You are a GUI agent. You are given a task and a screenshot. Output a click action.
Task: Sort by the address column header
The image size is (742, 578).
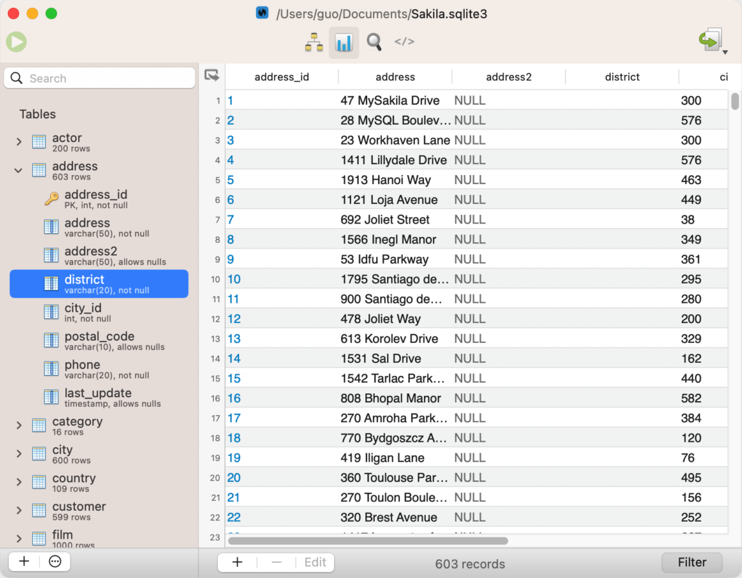pos(395,77)
